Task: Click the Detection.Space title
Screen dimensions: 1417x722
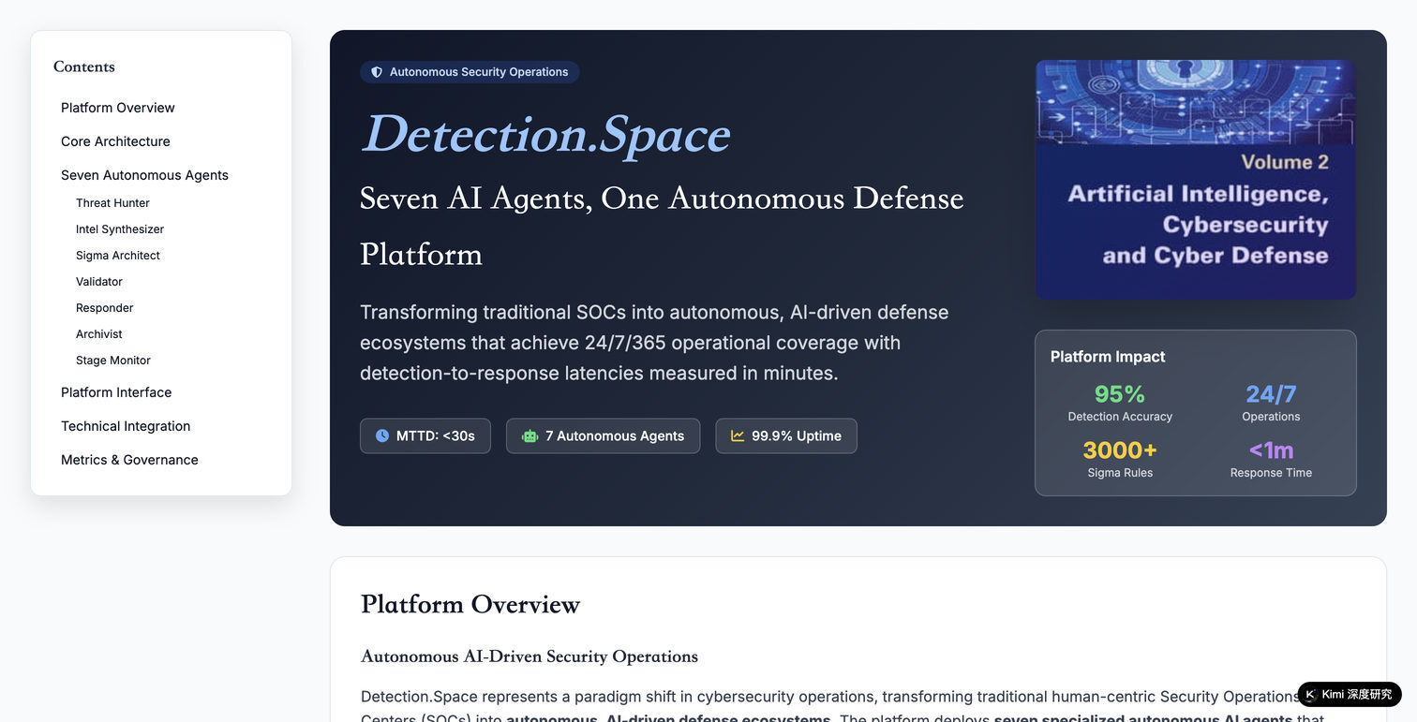Action: coord(545,134)
